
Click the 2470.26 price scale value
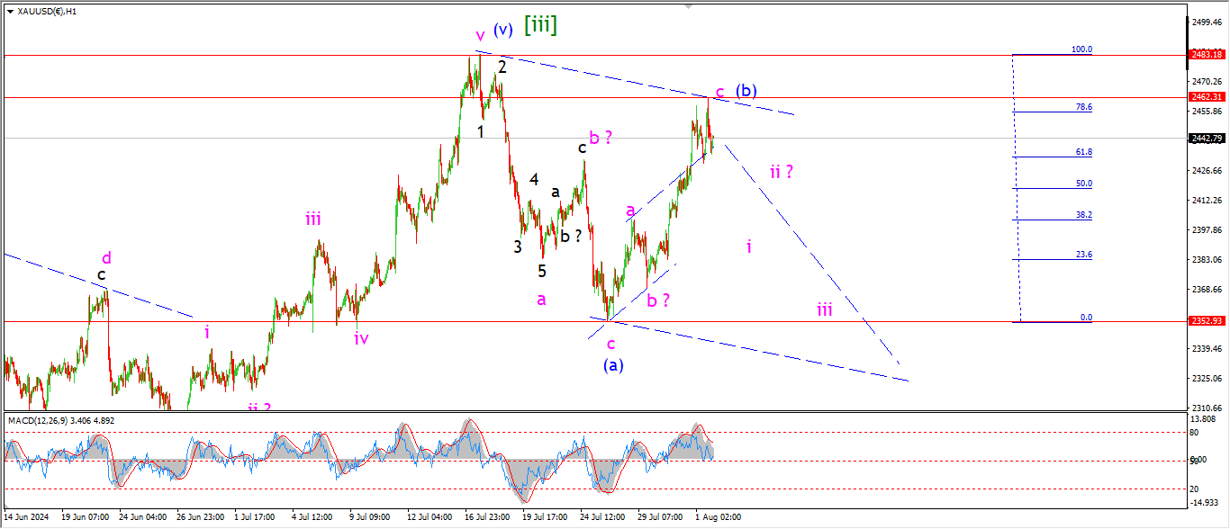click(x=1206, y=81)
